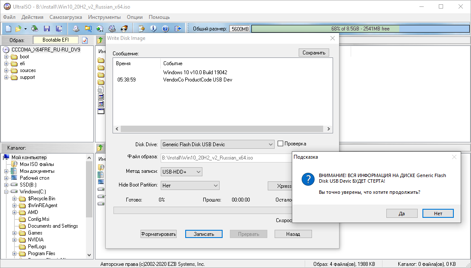Viewport: 471px width, 268px height.
Task: Expand the efi folder node
Action: pyautogui.click(x=6, y=63)
